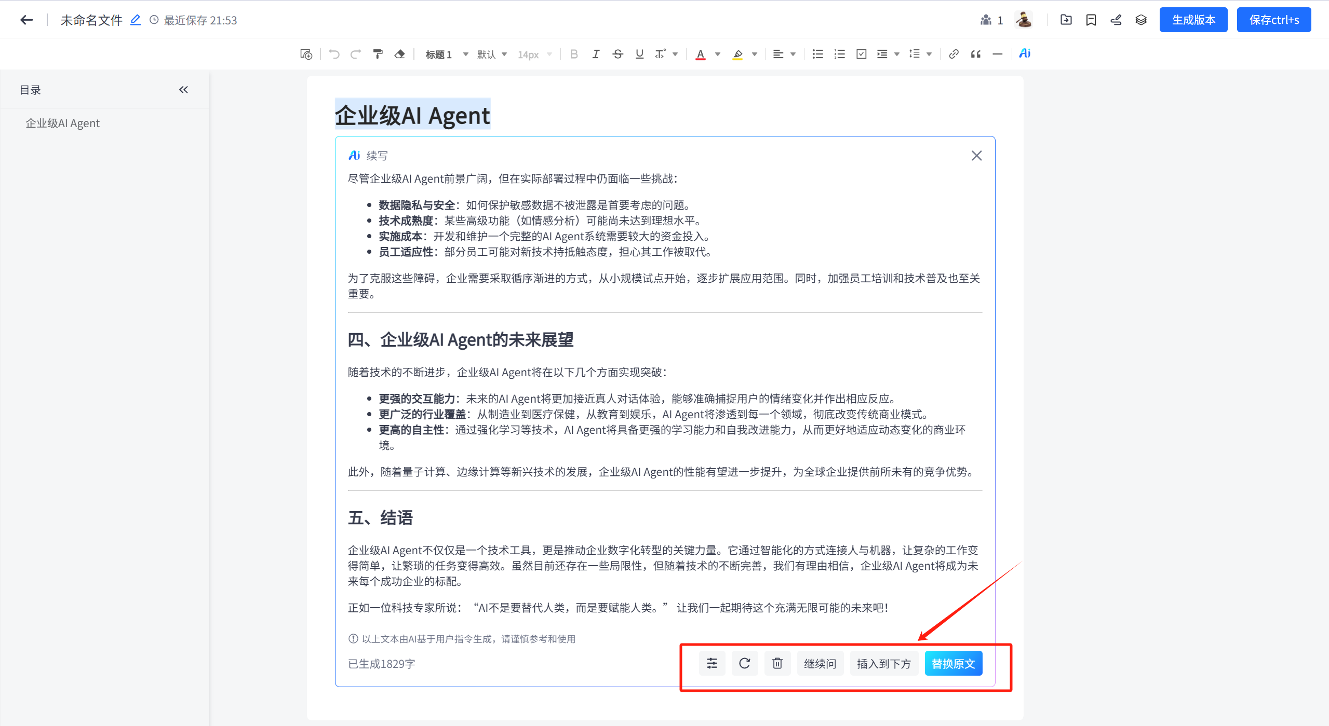Delete the AI result with the trash icon

point(777,663)
